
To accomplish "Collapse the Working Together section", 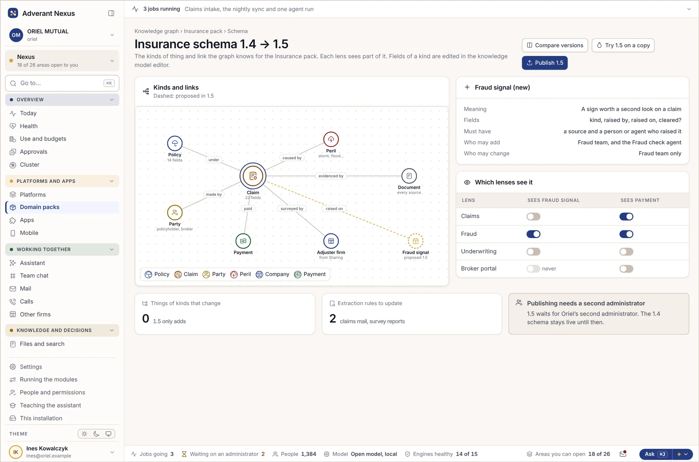I will click(62, 249).
